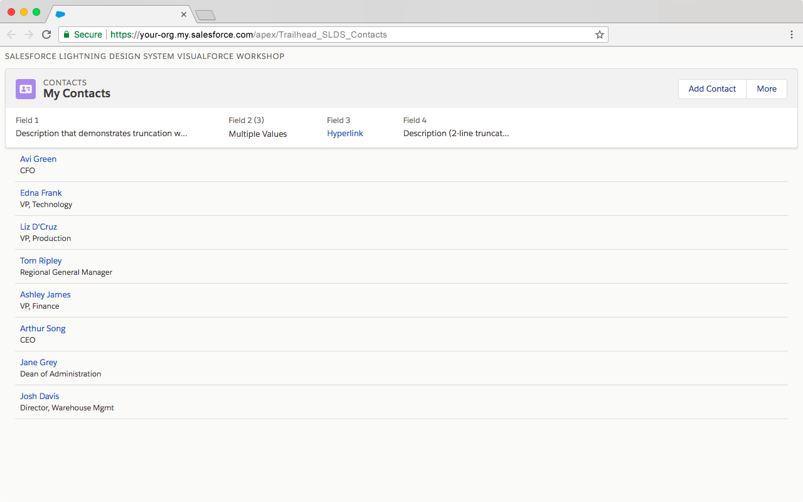Click the Field 3 label
803x502 pixels.
click(x=339, y=120)
